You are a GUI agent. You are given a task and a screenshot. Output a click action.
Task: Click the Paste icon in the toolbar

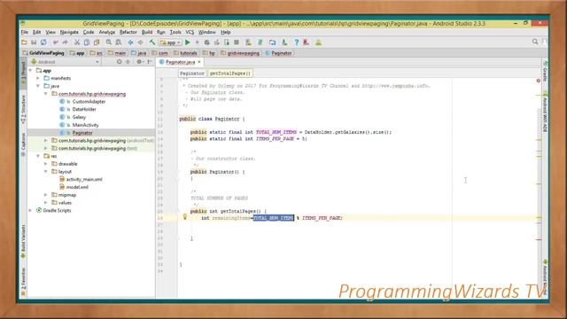tap(97, 43)
